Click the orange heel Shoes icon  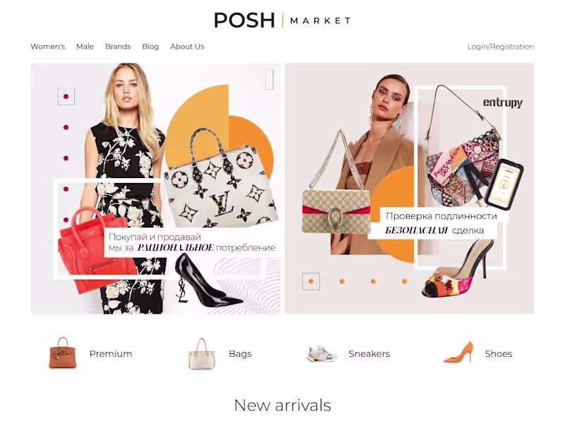(x=458, y=352)
